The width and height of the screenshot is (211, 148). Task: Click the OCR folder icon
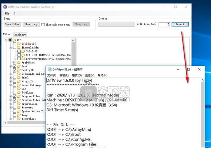point(19,89)
